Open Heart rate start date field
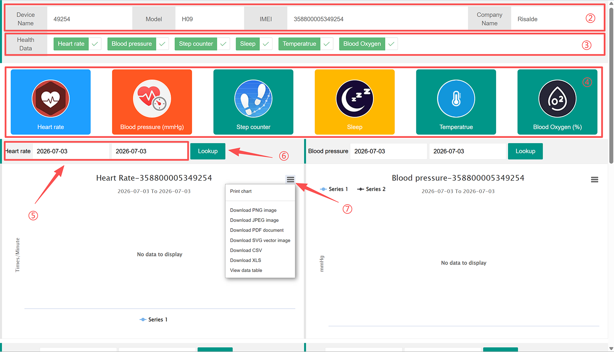 coord(71,151)
